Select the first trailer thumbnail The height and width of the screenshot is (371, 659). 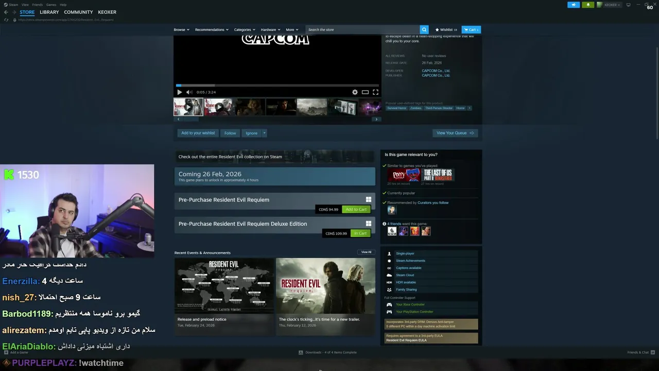point(188,107)
